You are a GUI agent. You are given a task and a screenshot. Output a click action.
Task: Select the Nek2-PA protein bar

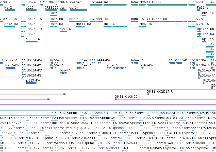10,68
